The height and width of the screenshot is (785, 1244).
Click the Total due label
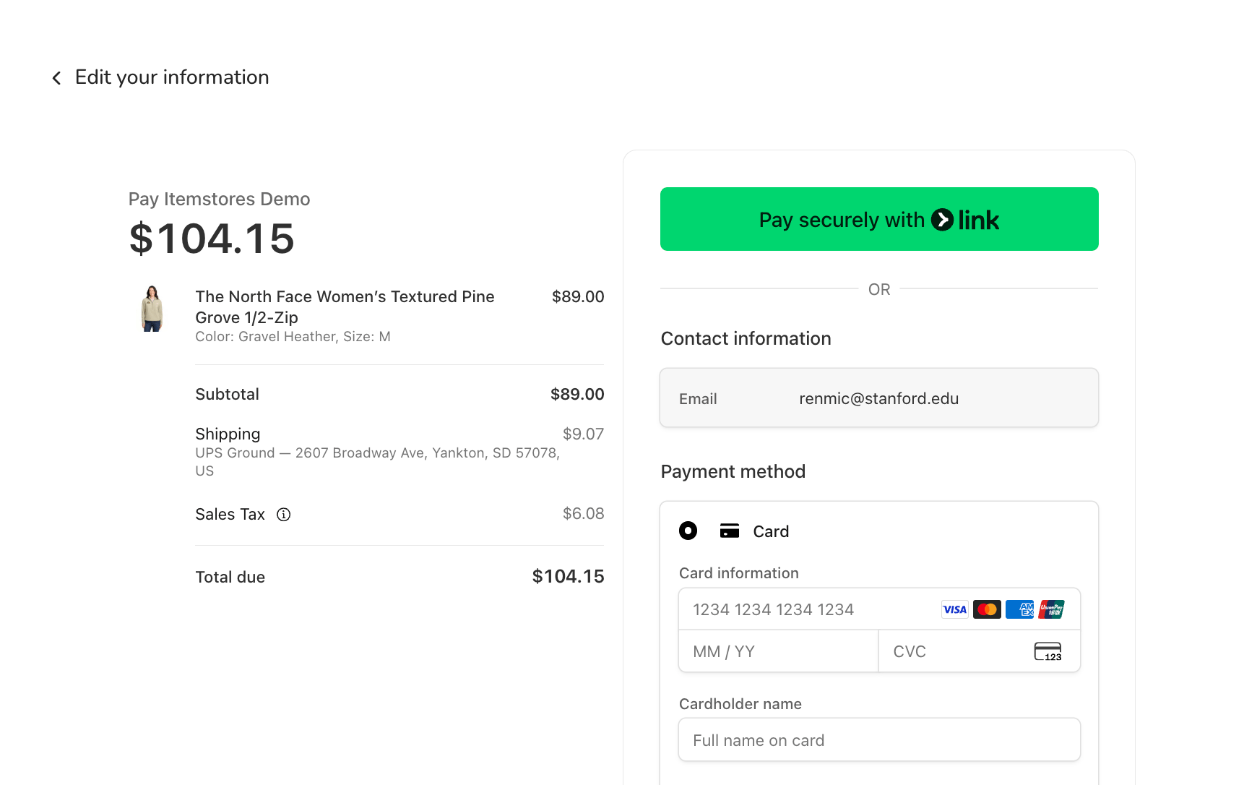click(230, 577)
